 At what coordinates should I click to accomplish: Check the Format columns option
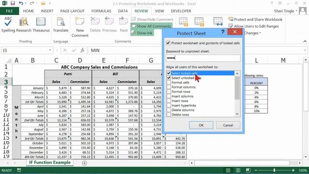point(169,87)
